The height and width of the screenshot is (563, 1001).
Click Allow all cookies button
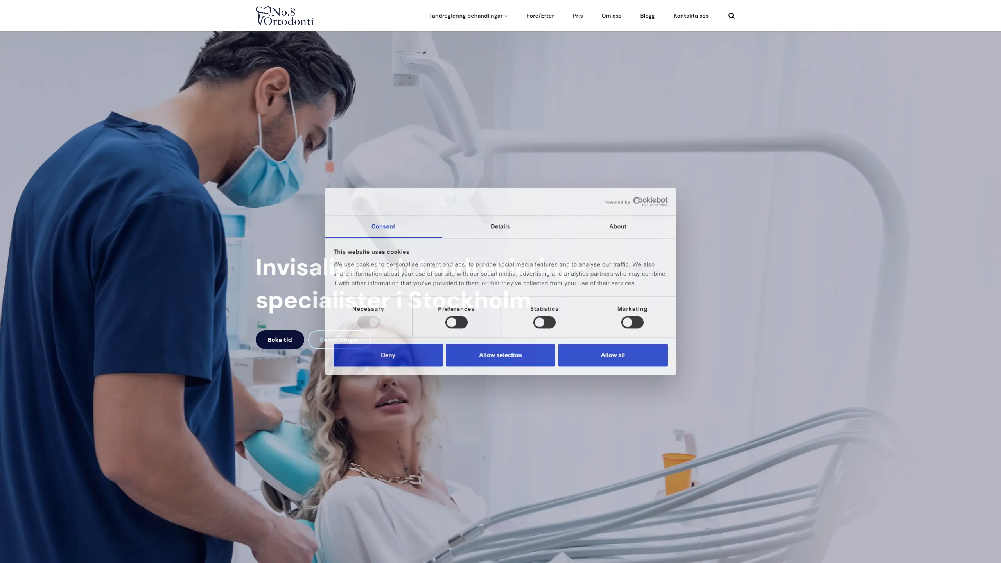(x=613, y=355)
